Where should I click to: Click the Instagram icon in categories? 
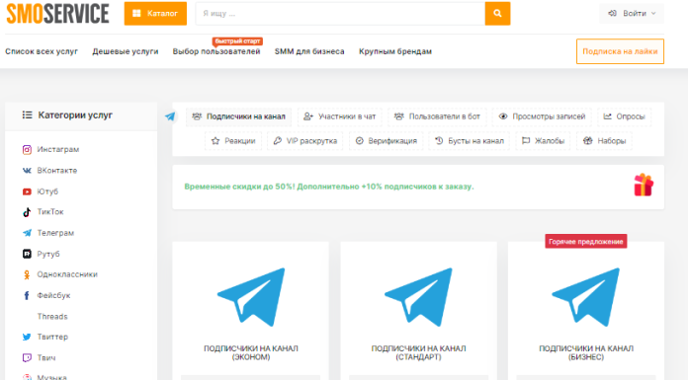(27, 149)
